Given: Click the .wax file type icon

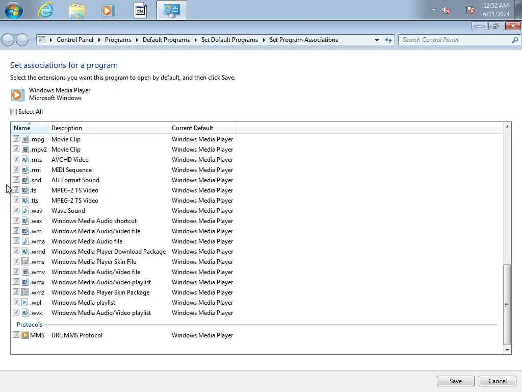Looking at the screenshot, I should point(25,220).
